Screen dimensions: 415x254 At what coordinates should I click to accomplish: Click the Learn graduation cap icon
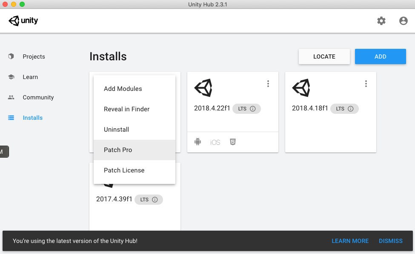(11, 77)
